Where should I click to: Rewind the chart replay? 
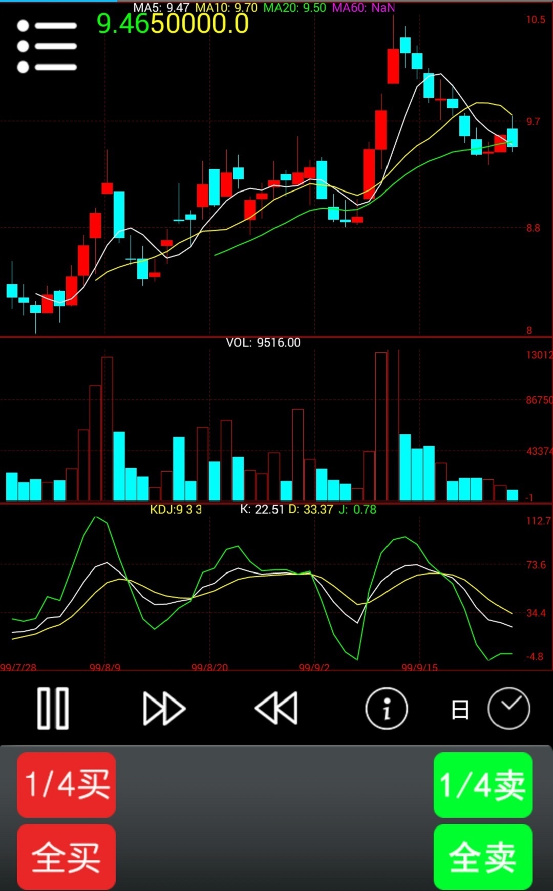[x=276, y=709]
